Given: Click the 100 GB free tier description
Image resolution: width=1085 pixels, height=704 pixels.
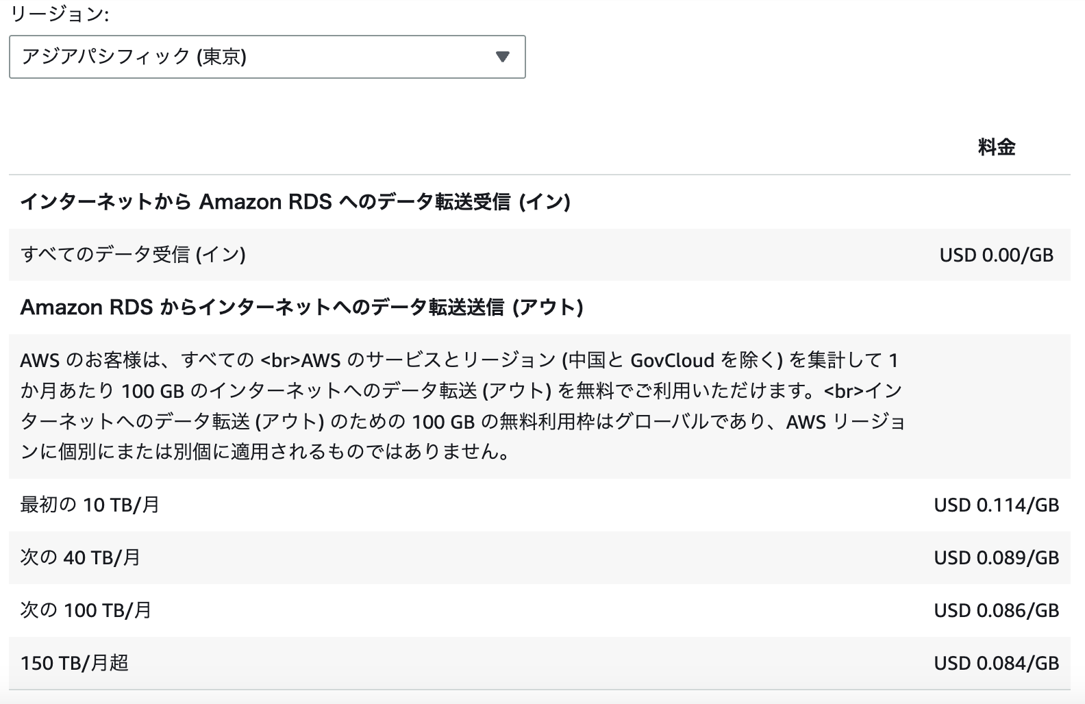Looking at the screenshot, I should pos(463,405).
